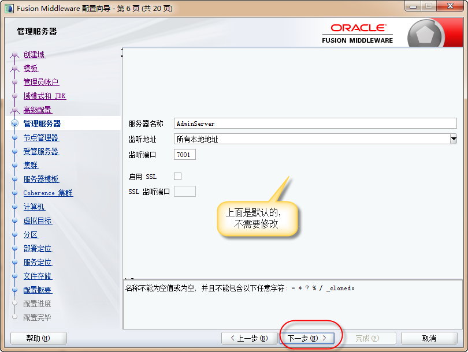Viewport: 468px width, 352px height.
Task: Click the 模板 step node icon
Action: [14, 69]
